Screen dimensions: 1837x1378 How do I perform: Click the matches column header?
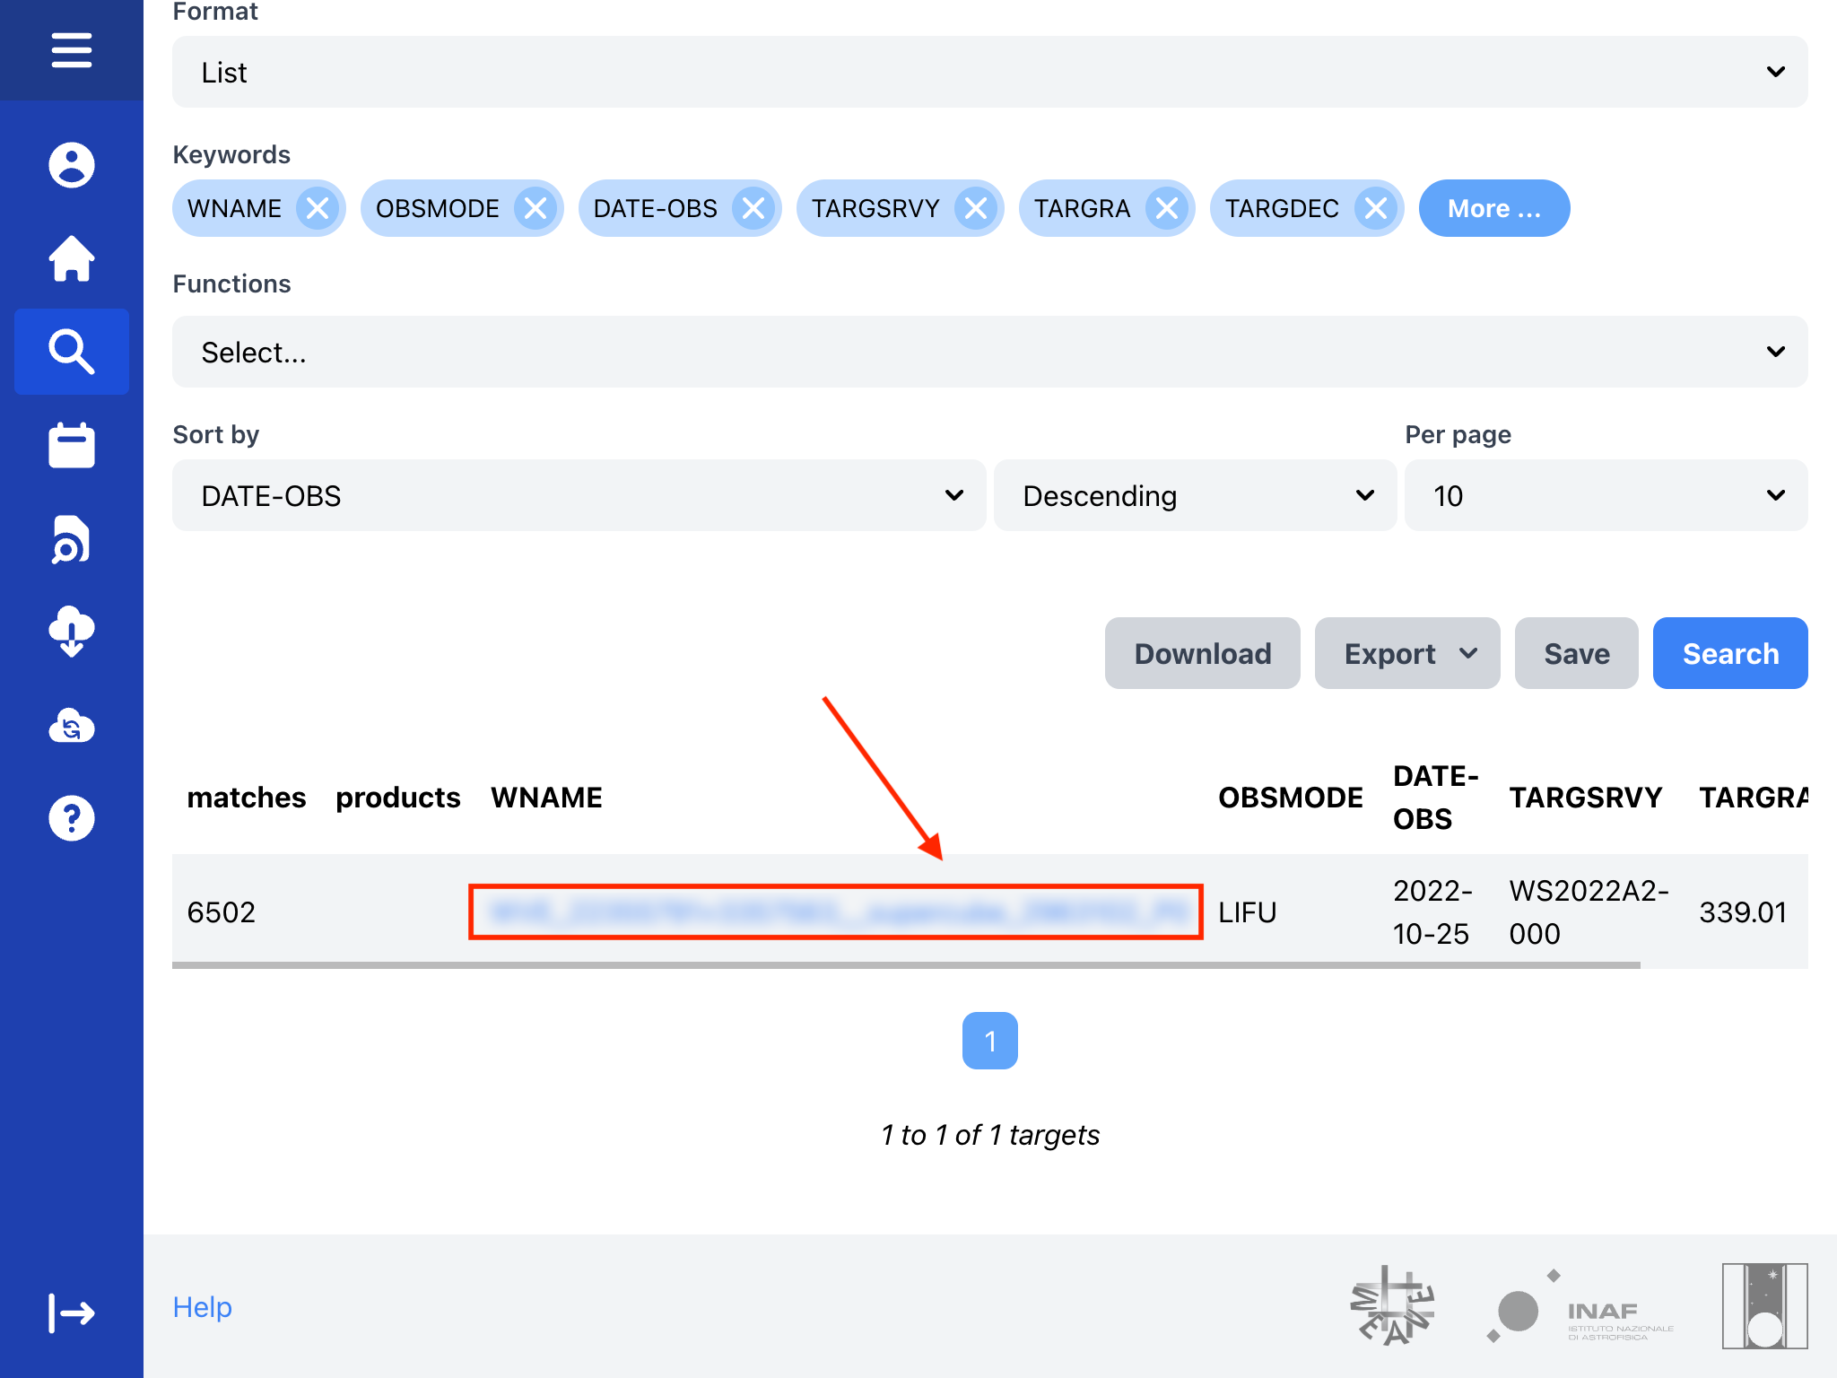tap(247, 797)
